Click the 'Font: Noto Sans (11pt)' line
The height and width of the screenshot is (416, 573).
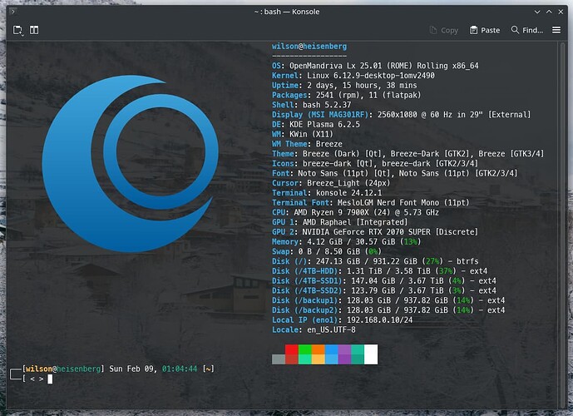pos(395,173)
